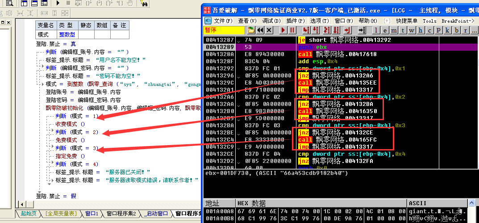Switch to [全局变量表] tab
479x223 pixels.
point(60,214)
